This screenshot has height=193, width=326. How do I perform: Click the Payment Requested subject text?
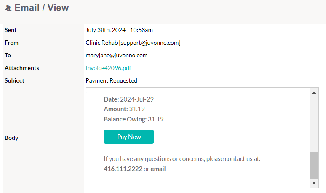pyautogui.click(x=112, y=80)
